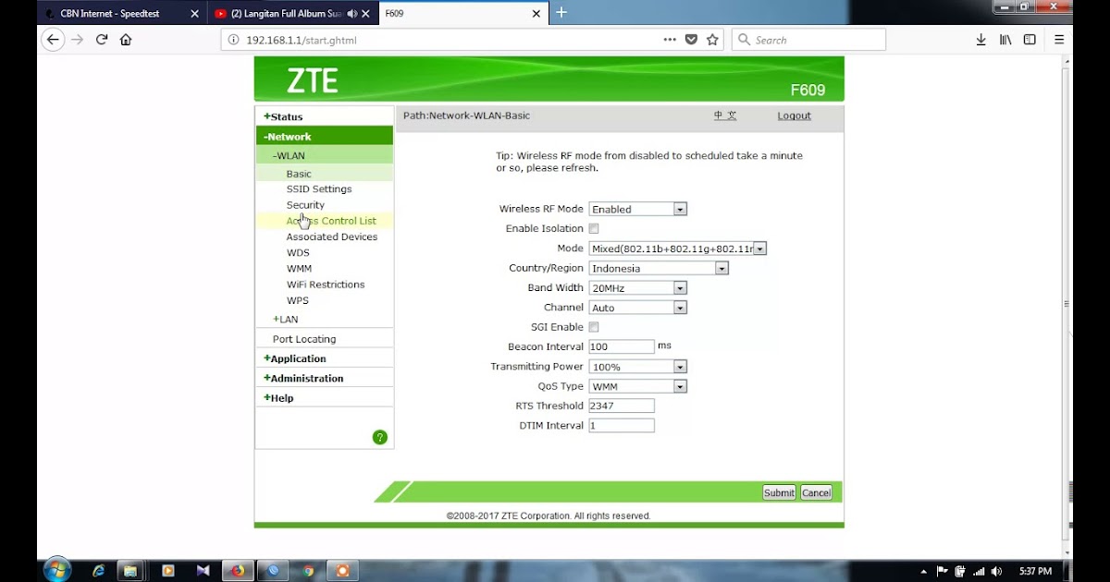Image resolution: width=1110 pixels, height=582 pixels.
Task: Open the Country/Region dropdown
Action: (x=659, y=268)
